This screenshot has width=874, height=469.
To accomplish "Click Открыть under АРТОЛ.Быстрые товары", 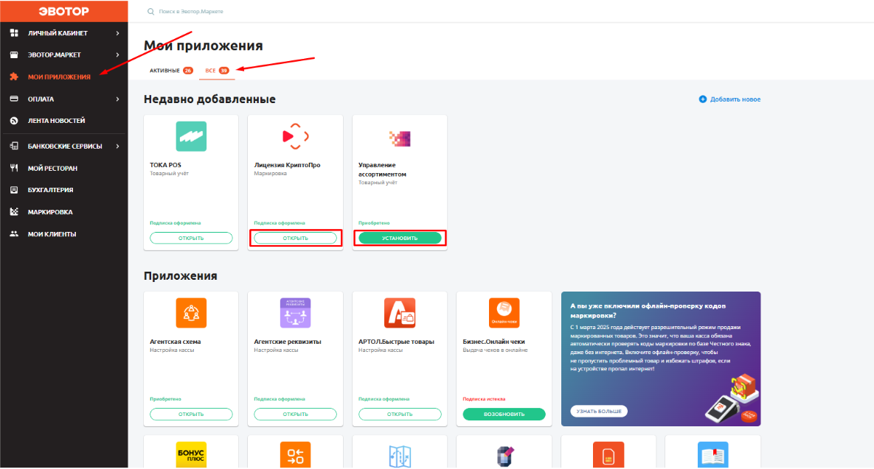I will pos(400,414).
